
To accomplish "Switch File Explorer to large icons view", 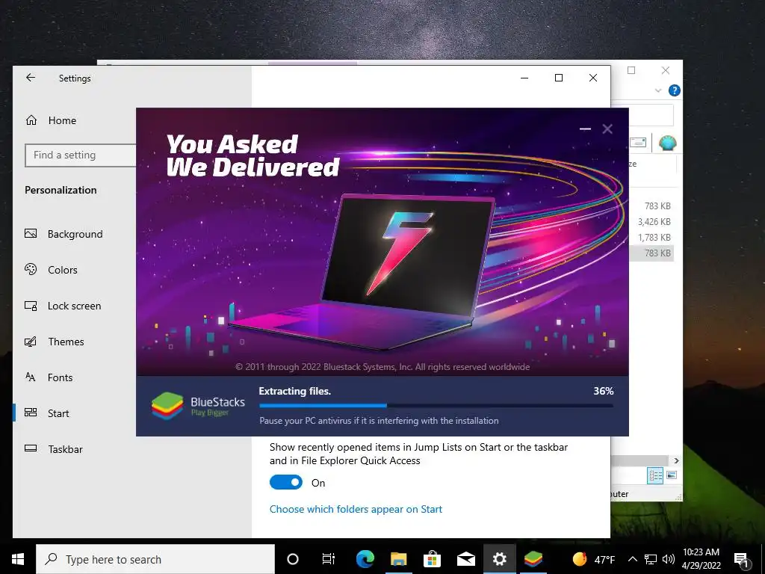I will (672, 475).
